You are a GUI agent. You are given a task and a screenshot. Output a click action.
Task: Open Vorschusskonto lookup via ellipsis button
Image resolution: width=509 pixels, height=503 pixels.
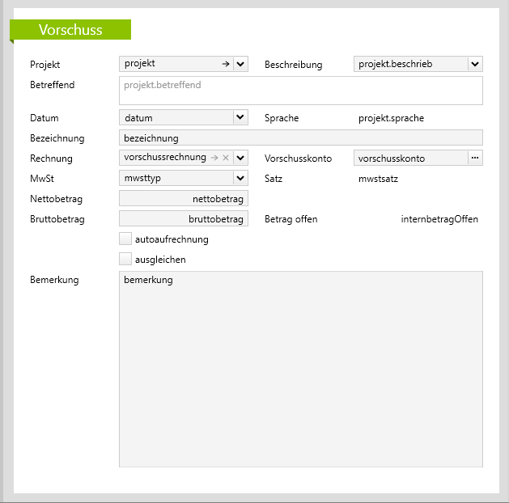tap(475, 158)
